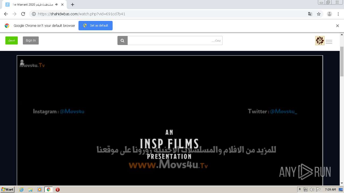Focus the site search text box
Screen dimensions: 344x193
click(175, 40)
